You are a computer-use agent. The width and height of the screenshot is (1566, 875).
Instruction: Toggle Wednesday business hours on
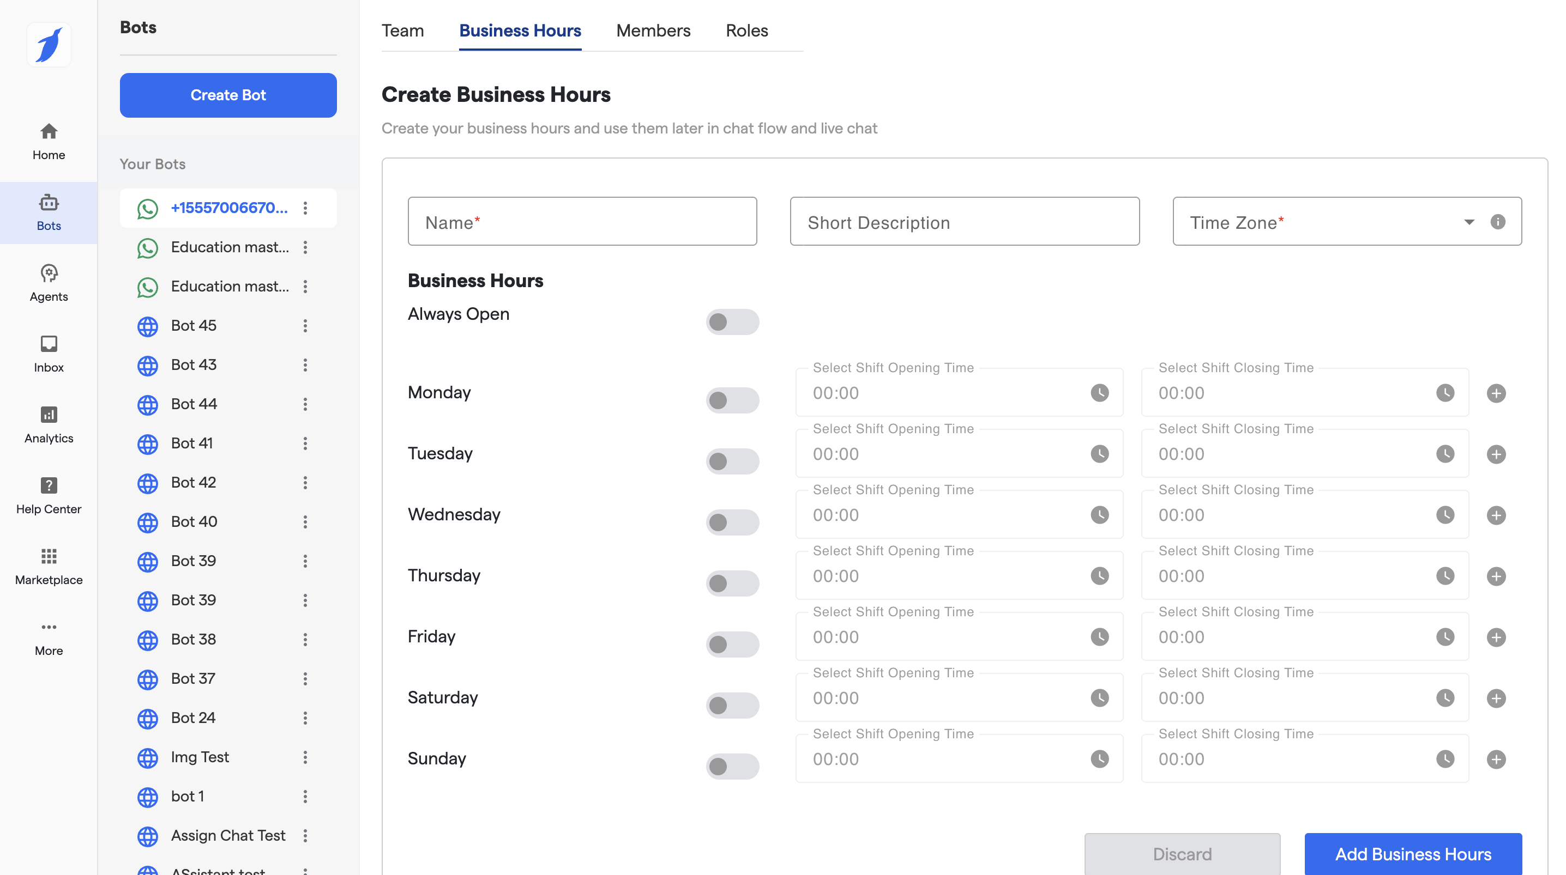[x=732, y=522]
